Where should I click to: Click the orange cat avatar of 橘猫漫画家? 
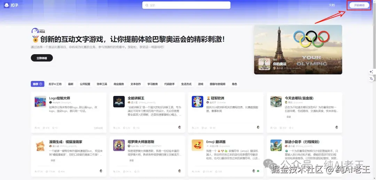40,145
